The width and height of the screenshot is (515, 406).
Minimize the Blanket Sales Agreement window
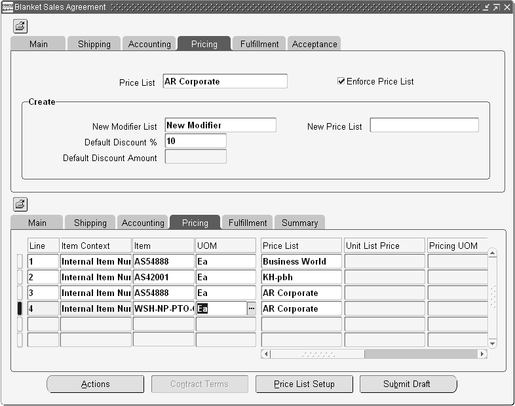tap(486, 7)
